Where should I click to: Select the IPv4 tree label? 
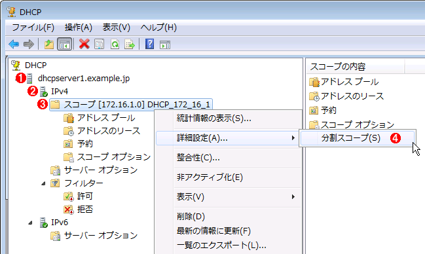tap(60, 92)
